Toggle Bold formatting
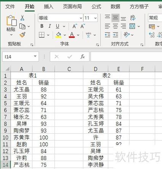 pos(42,26)
